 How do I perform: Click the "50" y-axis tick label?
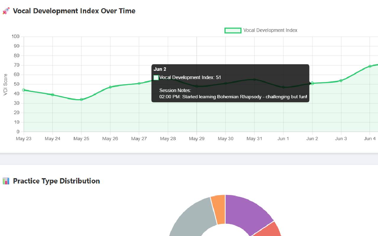pos(17,84)
